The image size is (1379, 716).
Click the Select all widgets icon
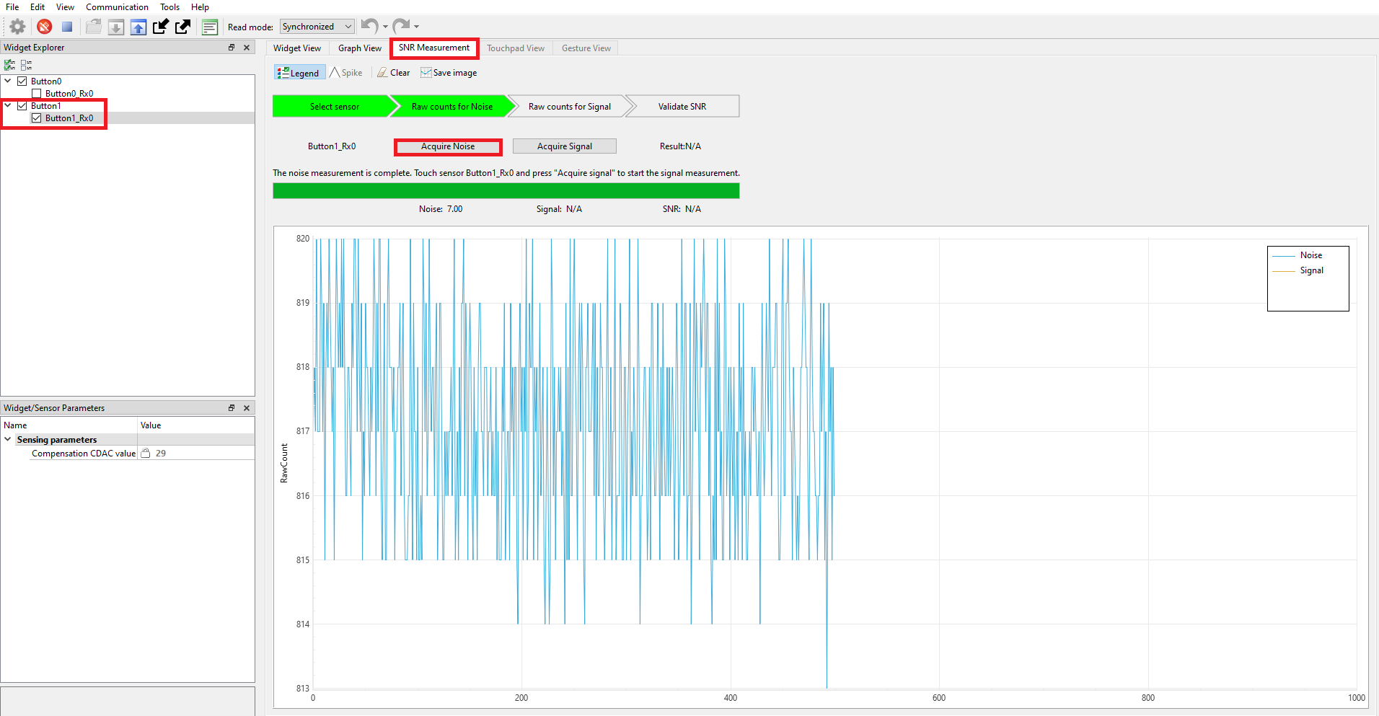[x=9, y=64]
